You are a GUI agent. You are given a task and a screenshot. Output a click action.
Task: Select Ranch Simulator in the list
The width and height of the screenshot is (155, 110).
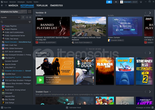tap(16, 42)
